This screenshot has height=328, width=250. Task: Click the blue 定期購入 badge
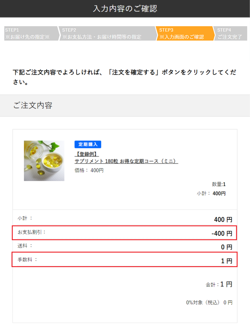point(88,144)
